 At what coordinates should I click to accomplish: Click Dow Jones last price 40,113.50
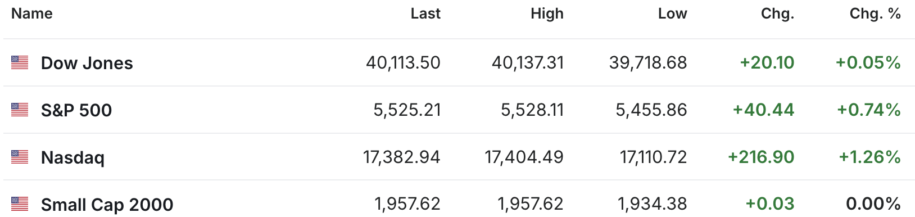pyautogui.click(x=403, y=62)
